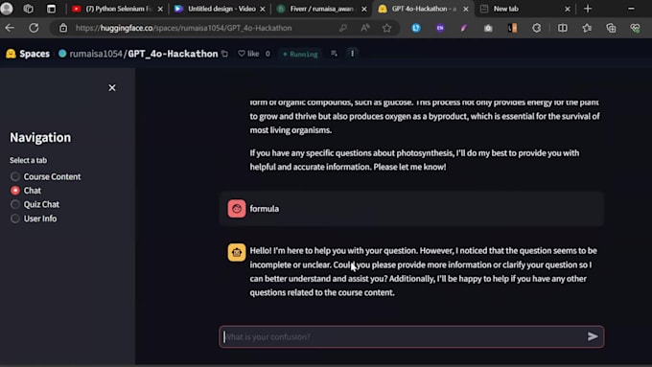Open the browser tab actions menu

[x=51, y=9]
